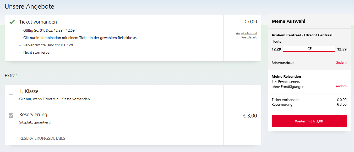Click the 12:59 arrival time

coord(342,49)
